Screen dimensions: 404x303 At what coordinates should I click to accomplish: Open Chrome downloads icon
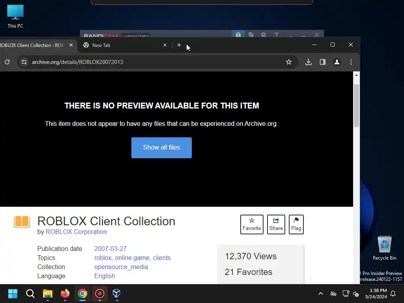[309, 62]
